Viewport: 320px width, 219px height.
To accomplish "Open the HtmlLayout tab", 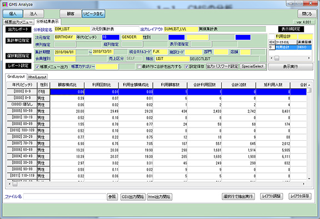I will coord(37,77).
